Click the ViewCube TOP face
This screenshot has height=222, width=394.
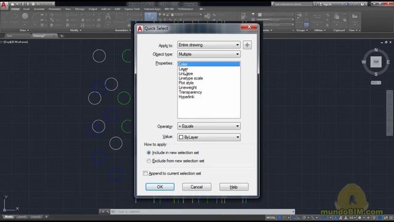click(376, 62)
